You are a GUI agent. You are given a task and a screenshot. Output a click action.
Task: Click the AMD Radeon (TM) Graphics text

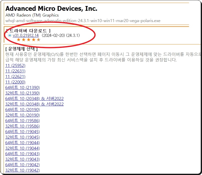point(32,15)
